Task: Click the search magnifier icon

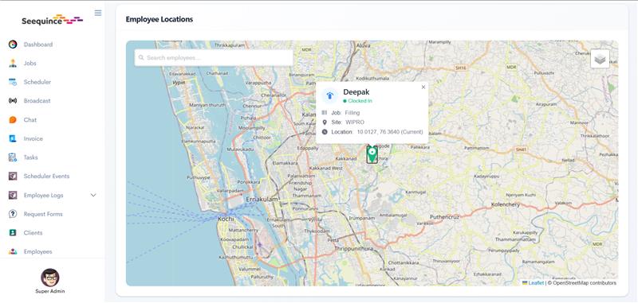Action: pos(141,58)
